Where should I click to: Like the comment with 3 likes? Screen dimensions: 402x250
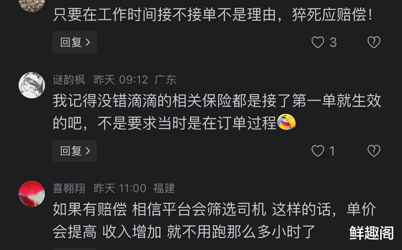tap(318, 42)
